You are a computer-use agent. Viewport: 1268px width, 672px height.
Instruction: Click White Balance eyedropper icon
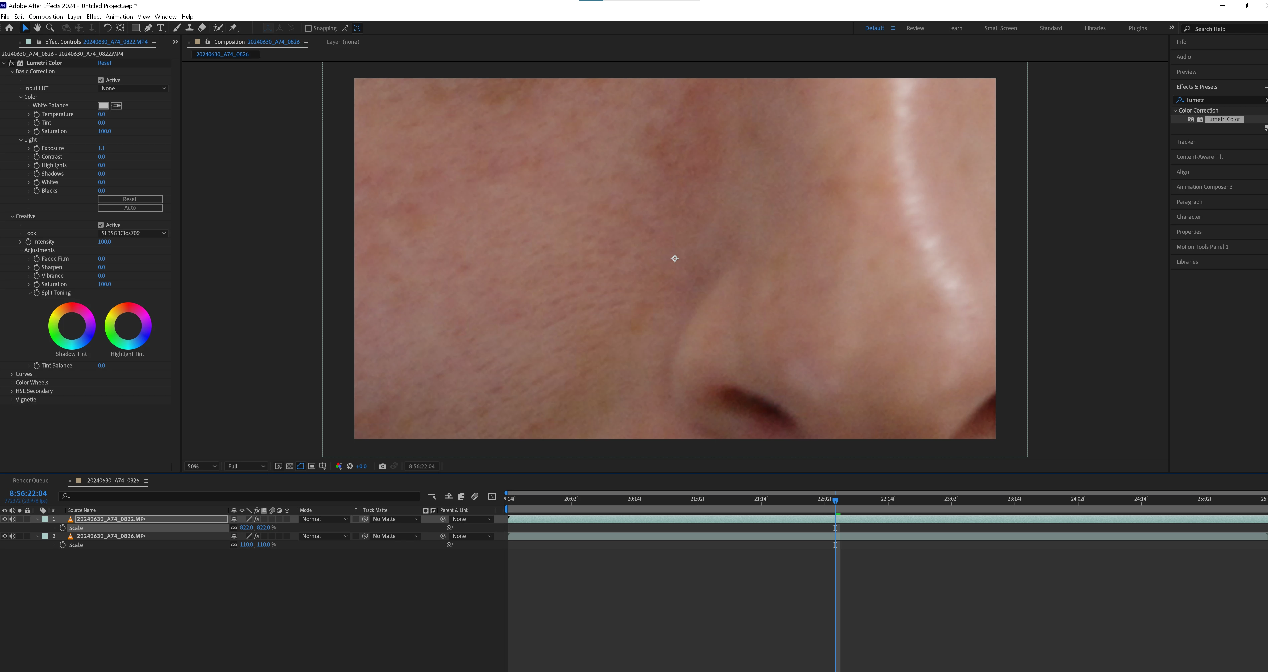[116, 106]
